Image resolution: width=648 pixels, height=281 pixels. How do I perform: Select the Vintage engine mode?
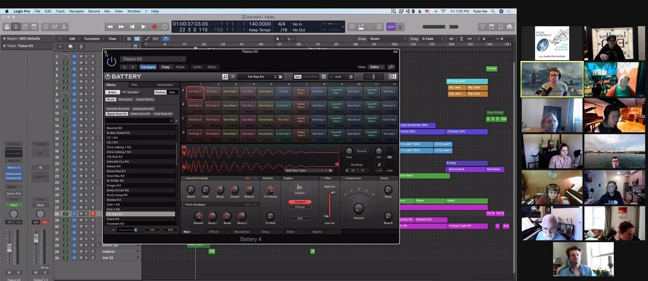pos(300,207)
